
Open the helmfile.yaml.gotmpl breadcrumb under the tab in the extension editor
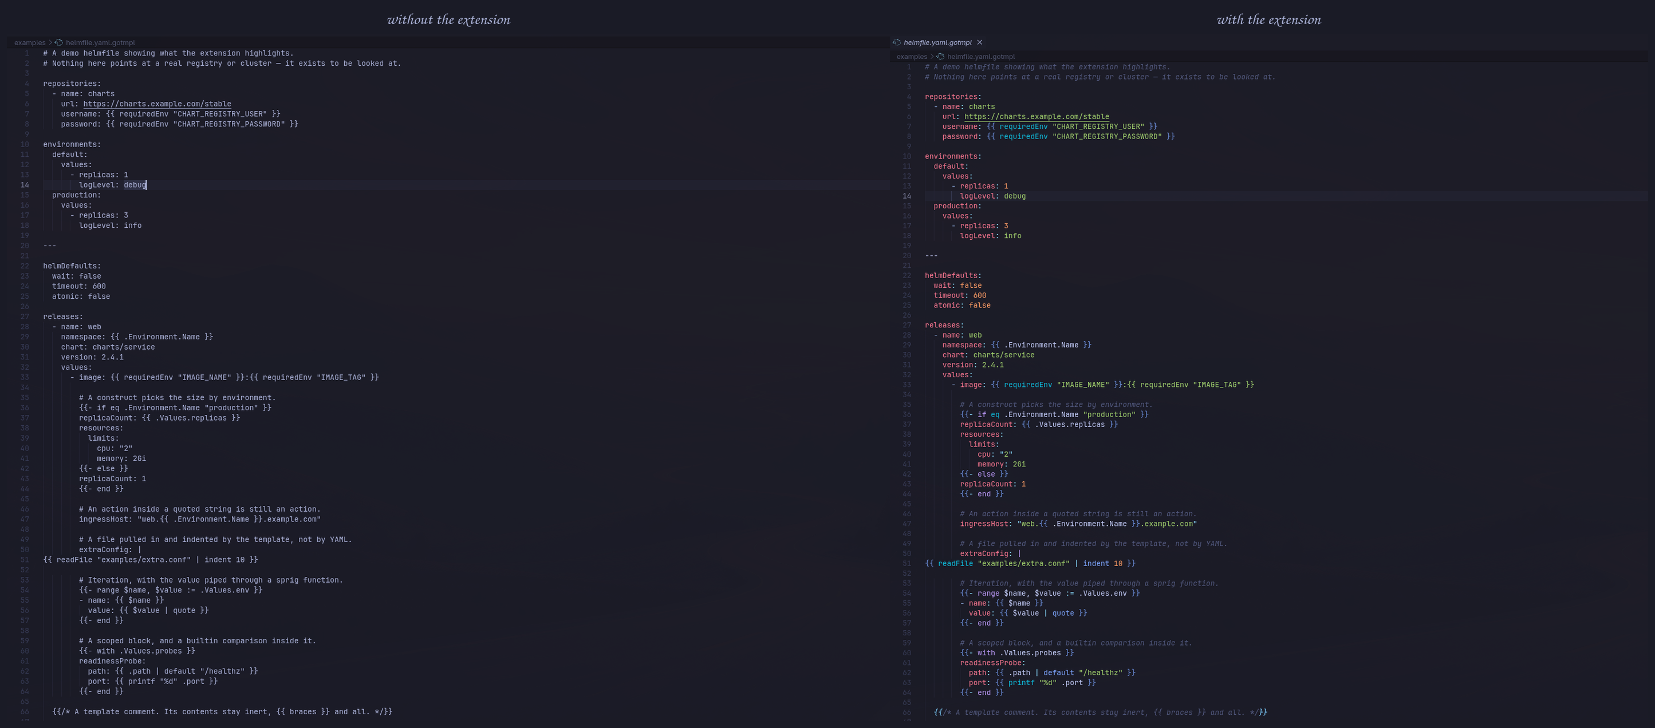(x=981, y=57)
